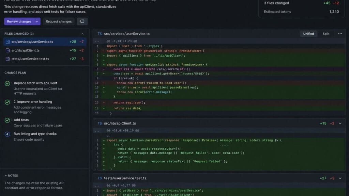Select tests/userService.test.ts in file list
The height and width of the screenshot is (196, 349).
(45, 59)
